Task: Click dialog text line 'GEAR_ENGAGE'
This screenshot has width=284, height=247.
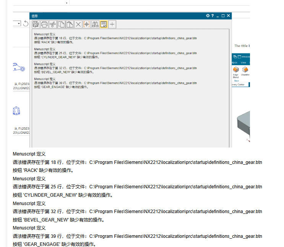Action: point(61,87)
